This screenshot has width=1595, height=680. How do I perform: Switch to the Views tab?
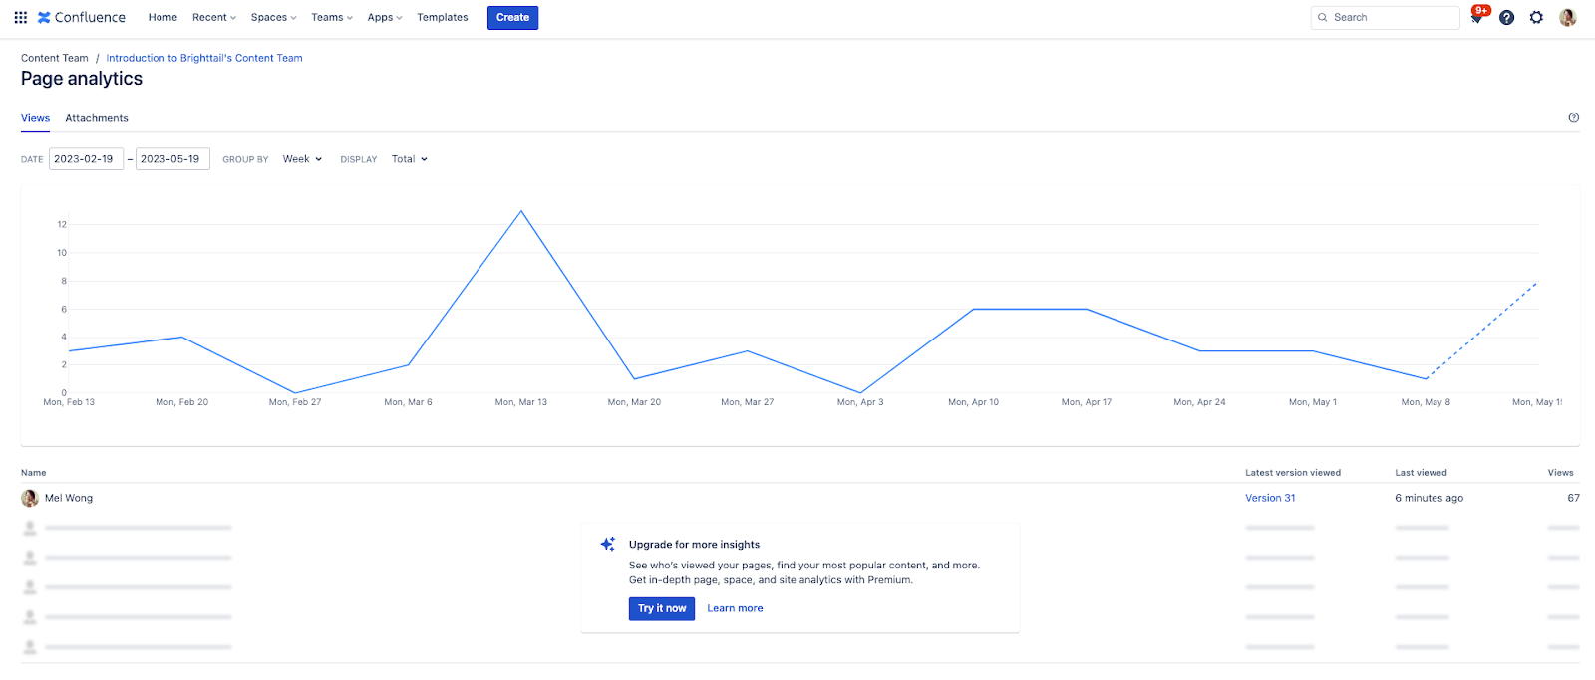pos(35,118)
